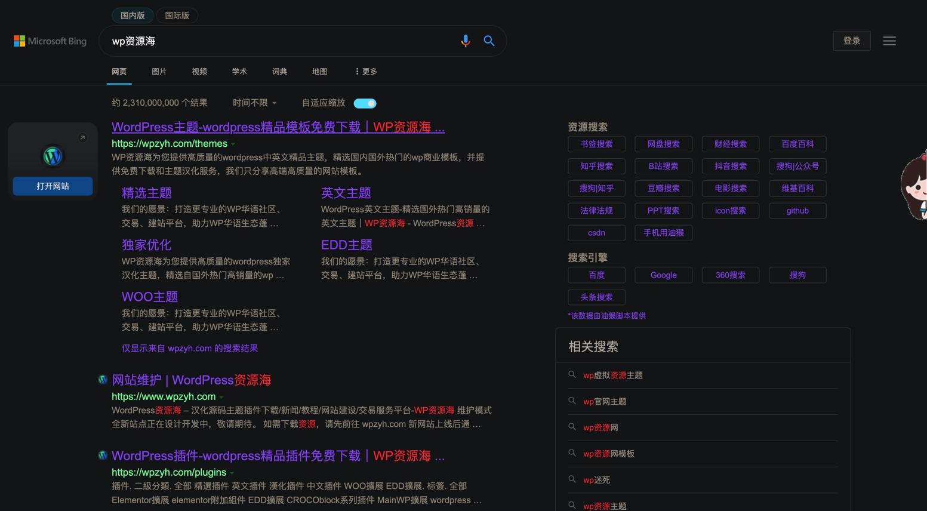Click the github resource button

click(797, 210)
